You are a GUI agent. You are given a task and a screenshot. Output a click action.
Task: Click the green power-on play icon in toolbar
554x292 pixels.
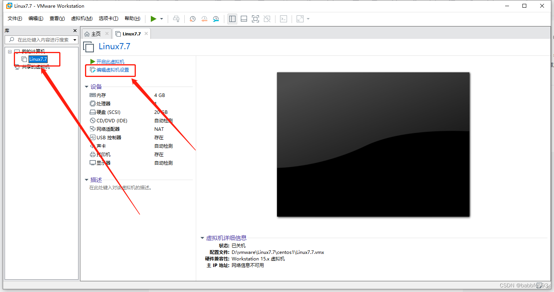click(154, 18)
